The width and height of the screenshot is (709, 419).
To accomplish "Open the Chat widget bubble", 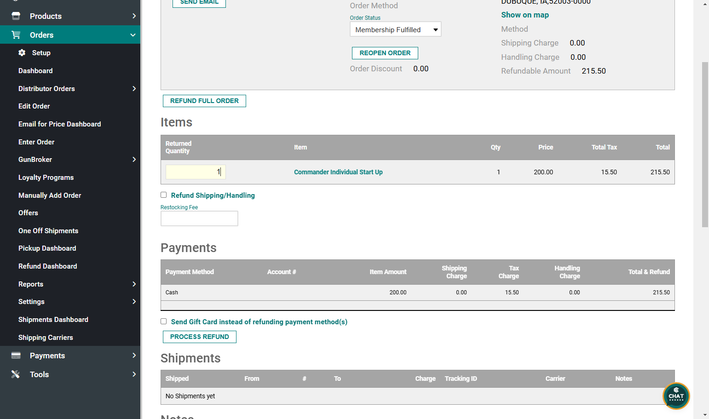I will [x=676, y=396].
